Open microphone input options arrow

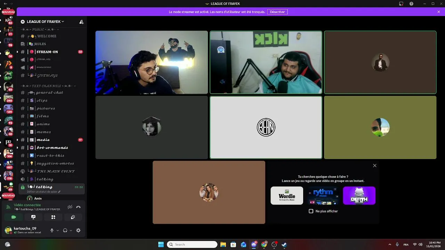pos(58,230)
